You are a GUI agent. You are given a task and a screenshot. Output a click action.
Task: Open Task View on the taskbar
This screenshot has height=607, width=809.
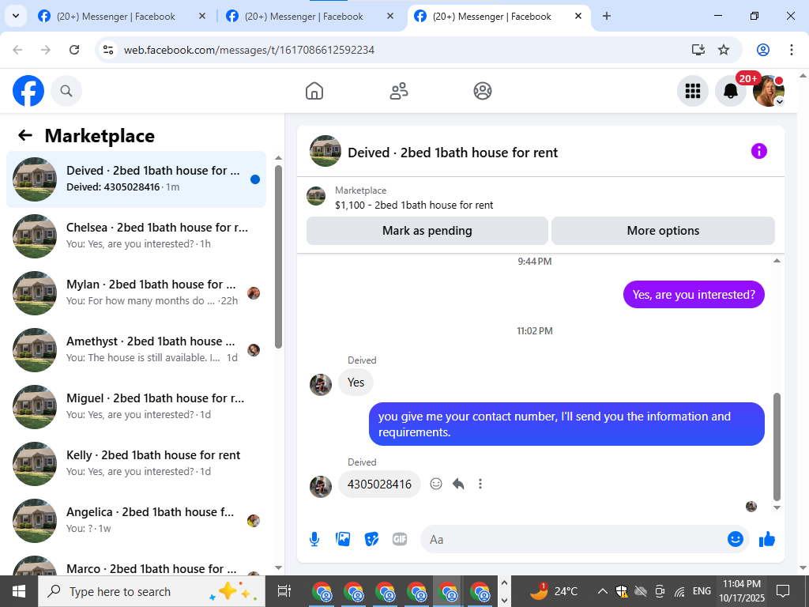point(284,591)
